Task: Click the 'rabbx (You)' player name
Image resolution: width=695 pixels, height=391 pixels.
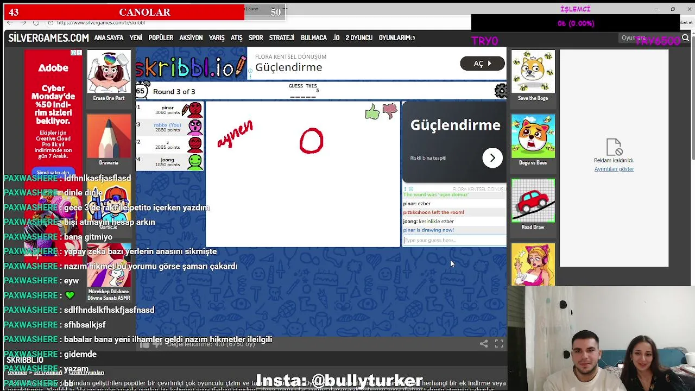Action: coord(167,125)
